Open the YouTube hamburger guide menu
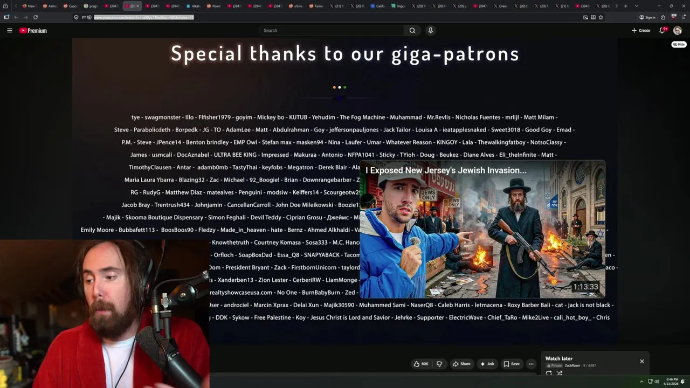Screen dimensions: 690x388 tap(9, 31)
